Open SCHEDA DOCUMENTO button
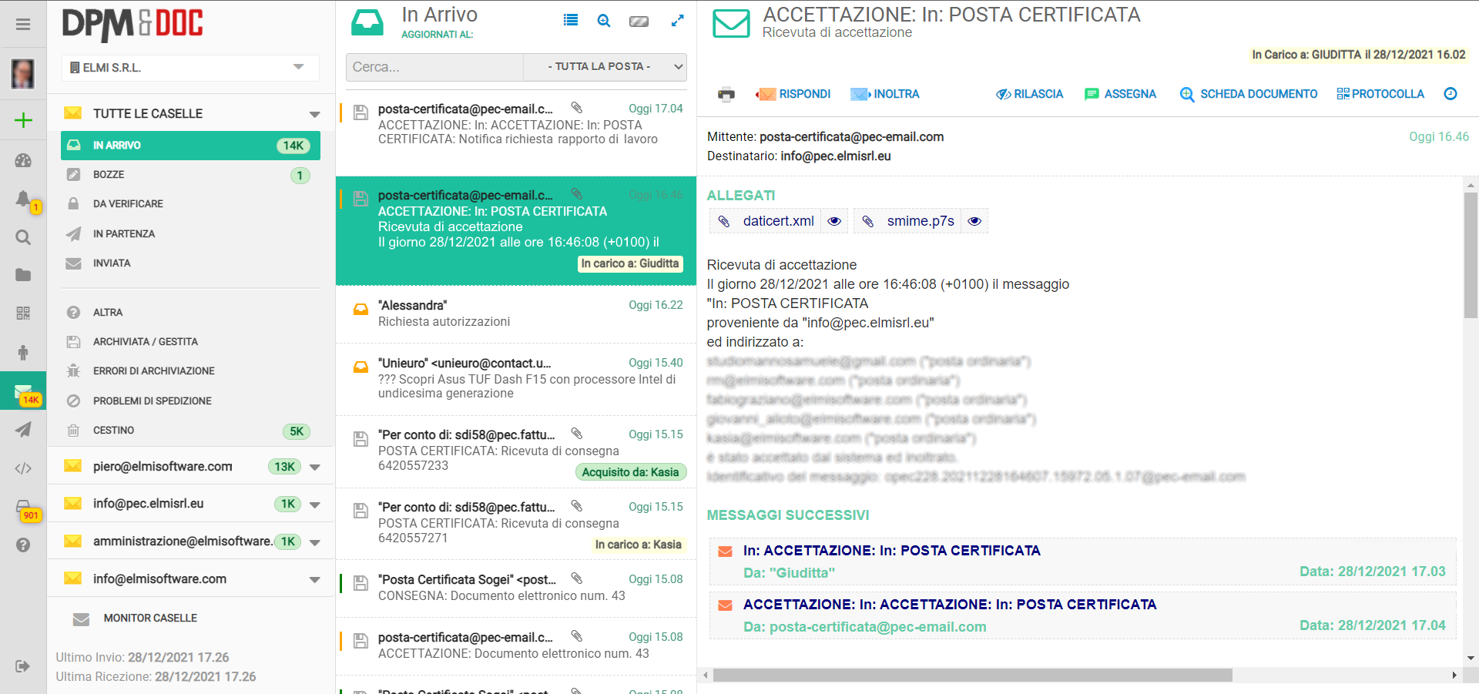The height and width of the screenshot is (694, 1479). [1249, 94]
